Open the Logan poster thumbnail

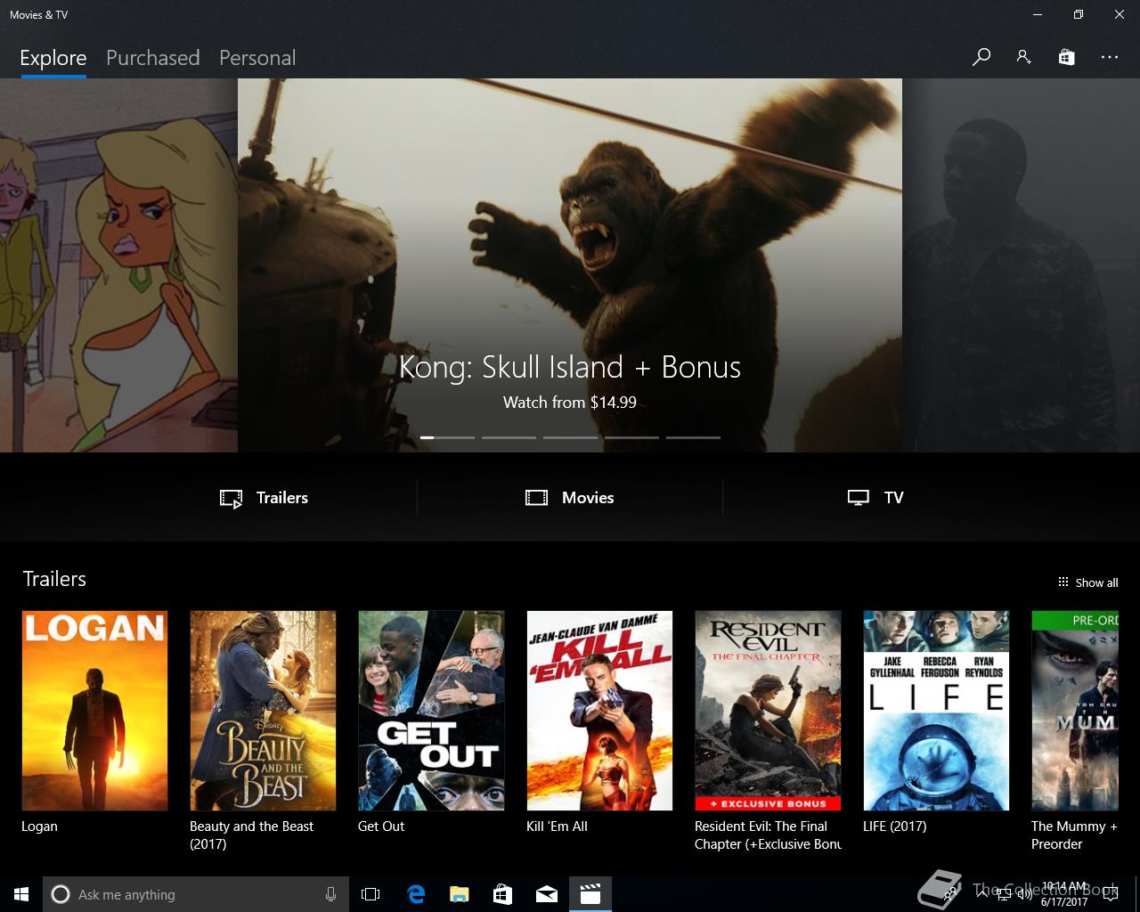[x=94, y=711]
